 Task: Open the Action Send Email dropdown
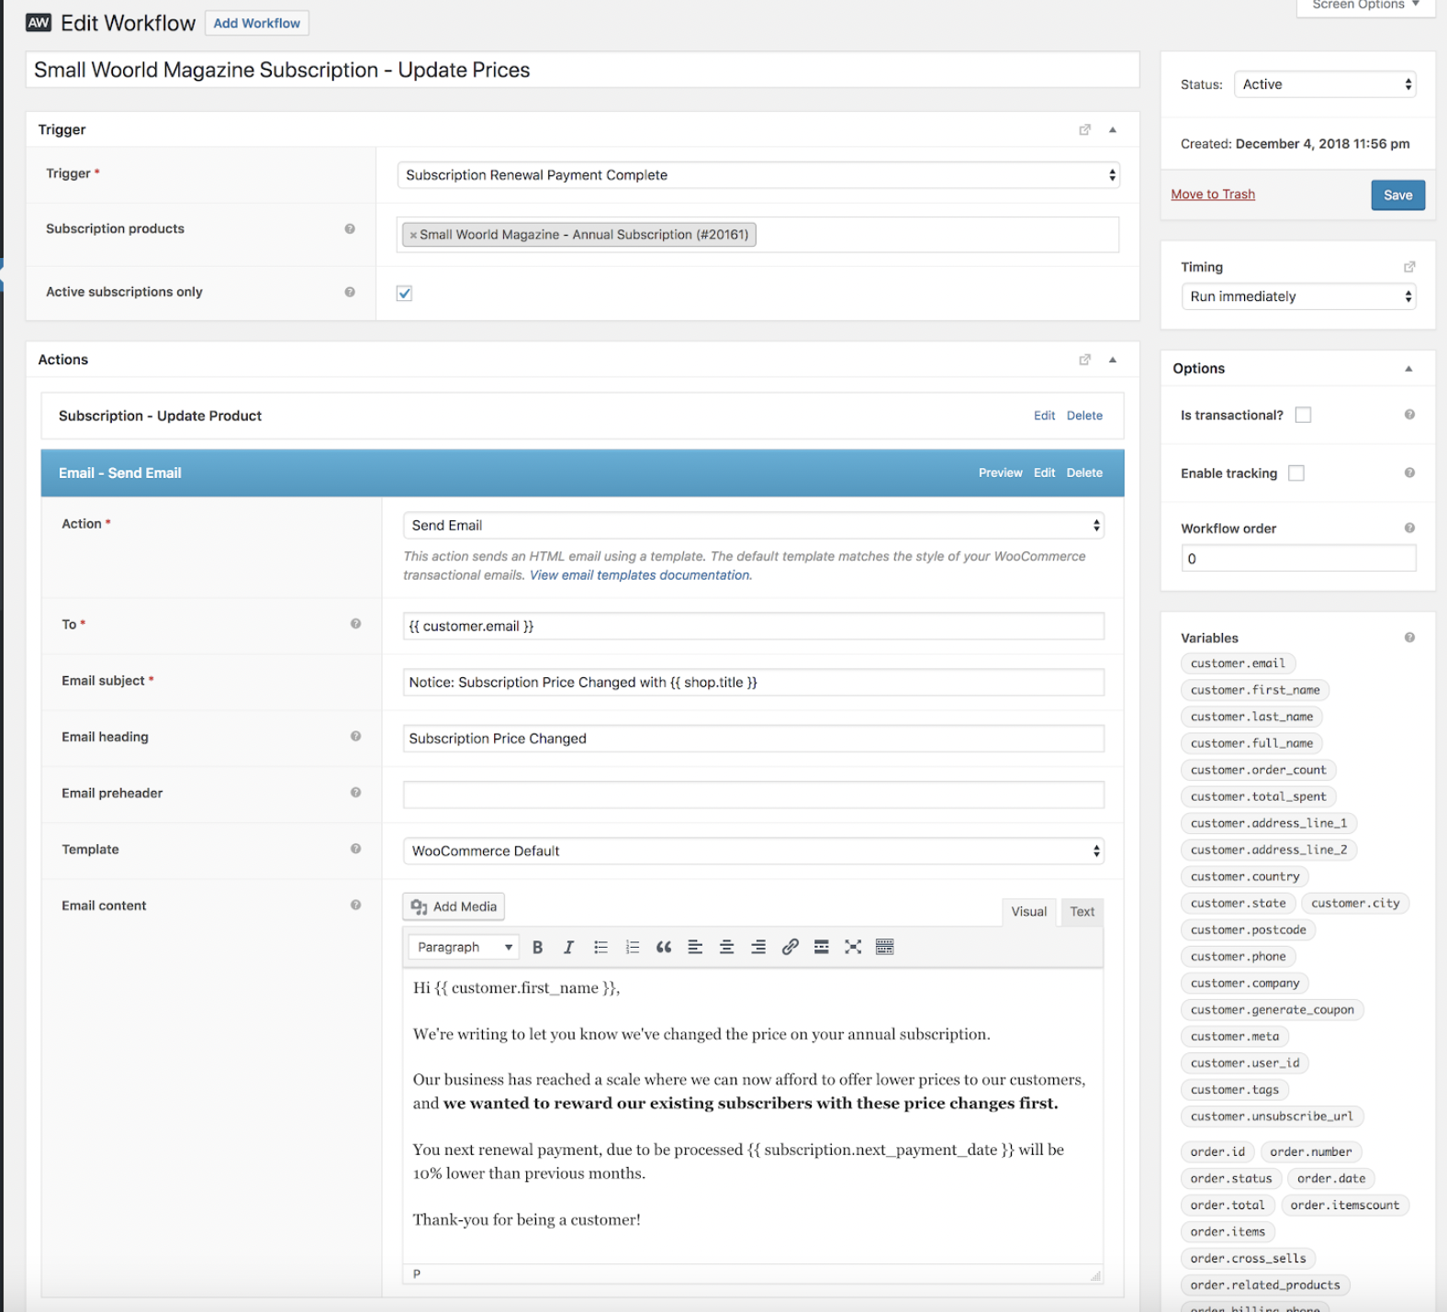coord(754,526)
